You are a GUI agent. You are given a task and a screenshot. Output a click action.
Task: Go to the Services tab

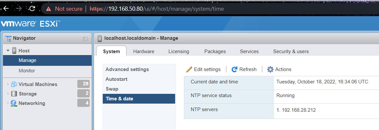point(249,51)
